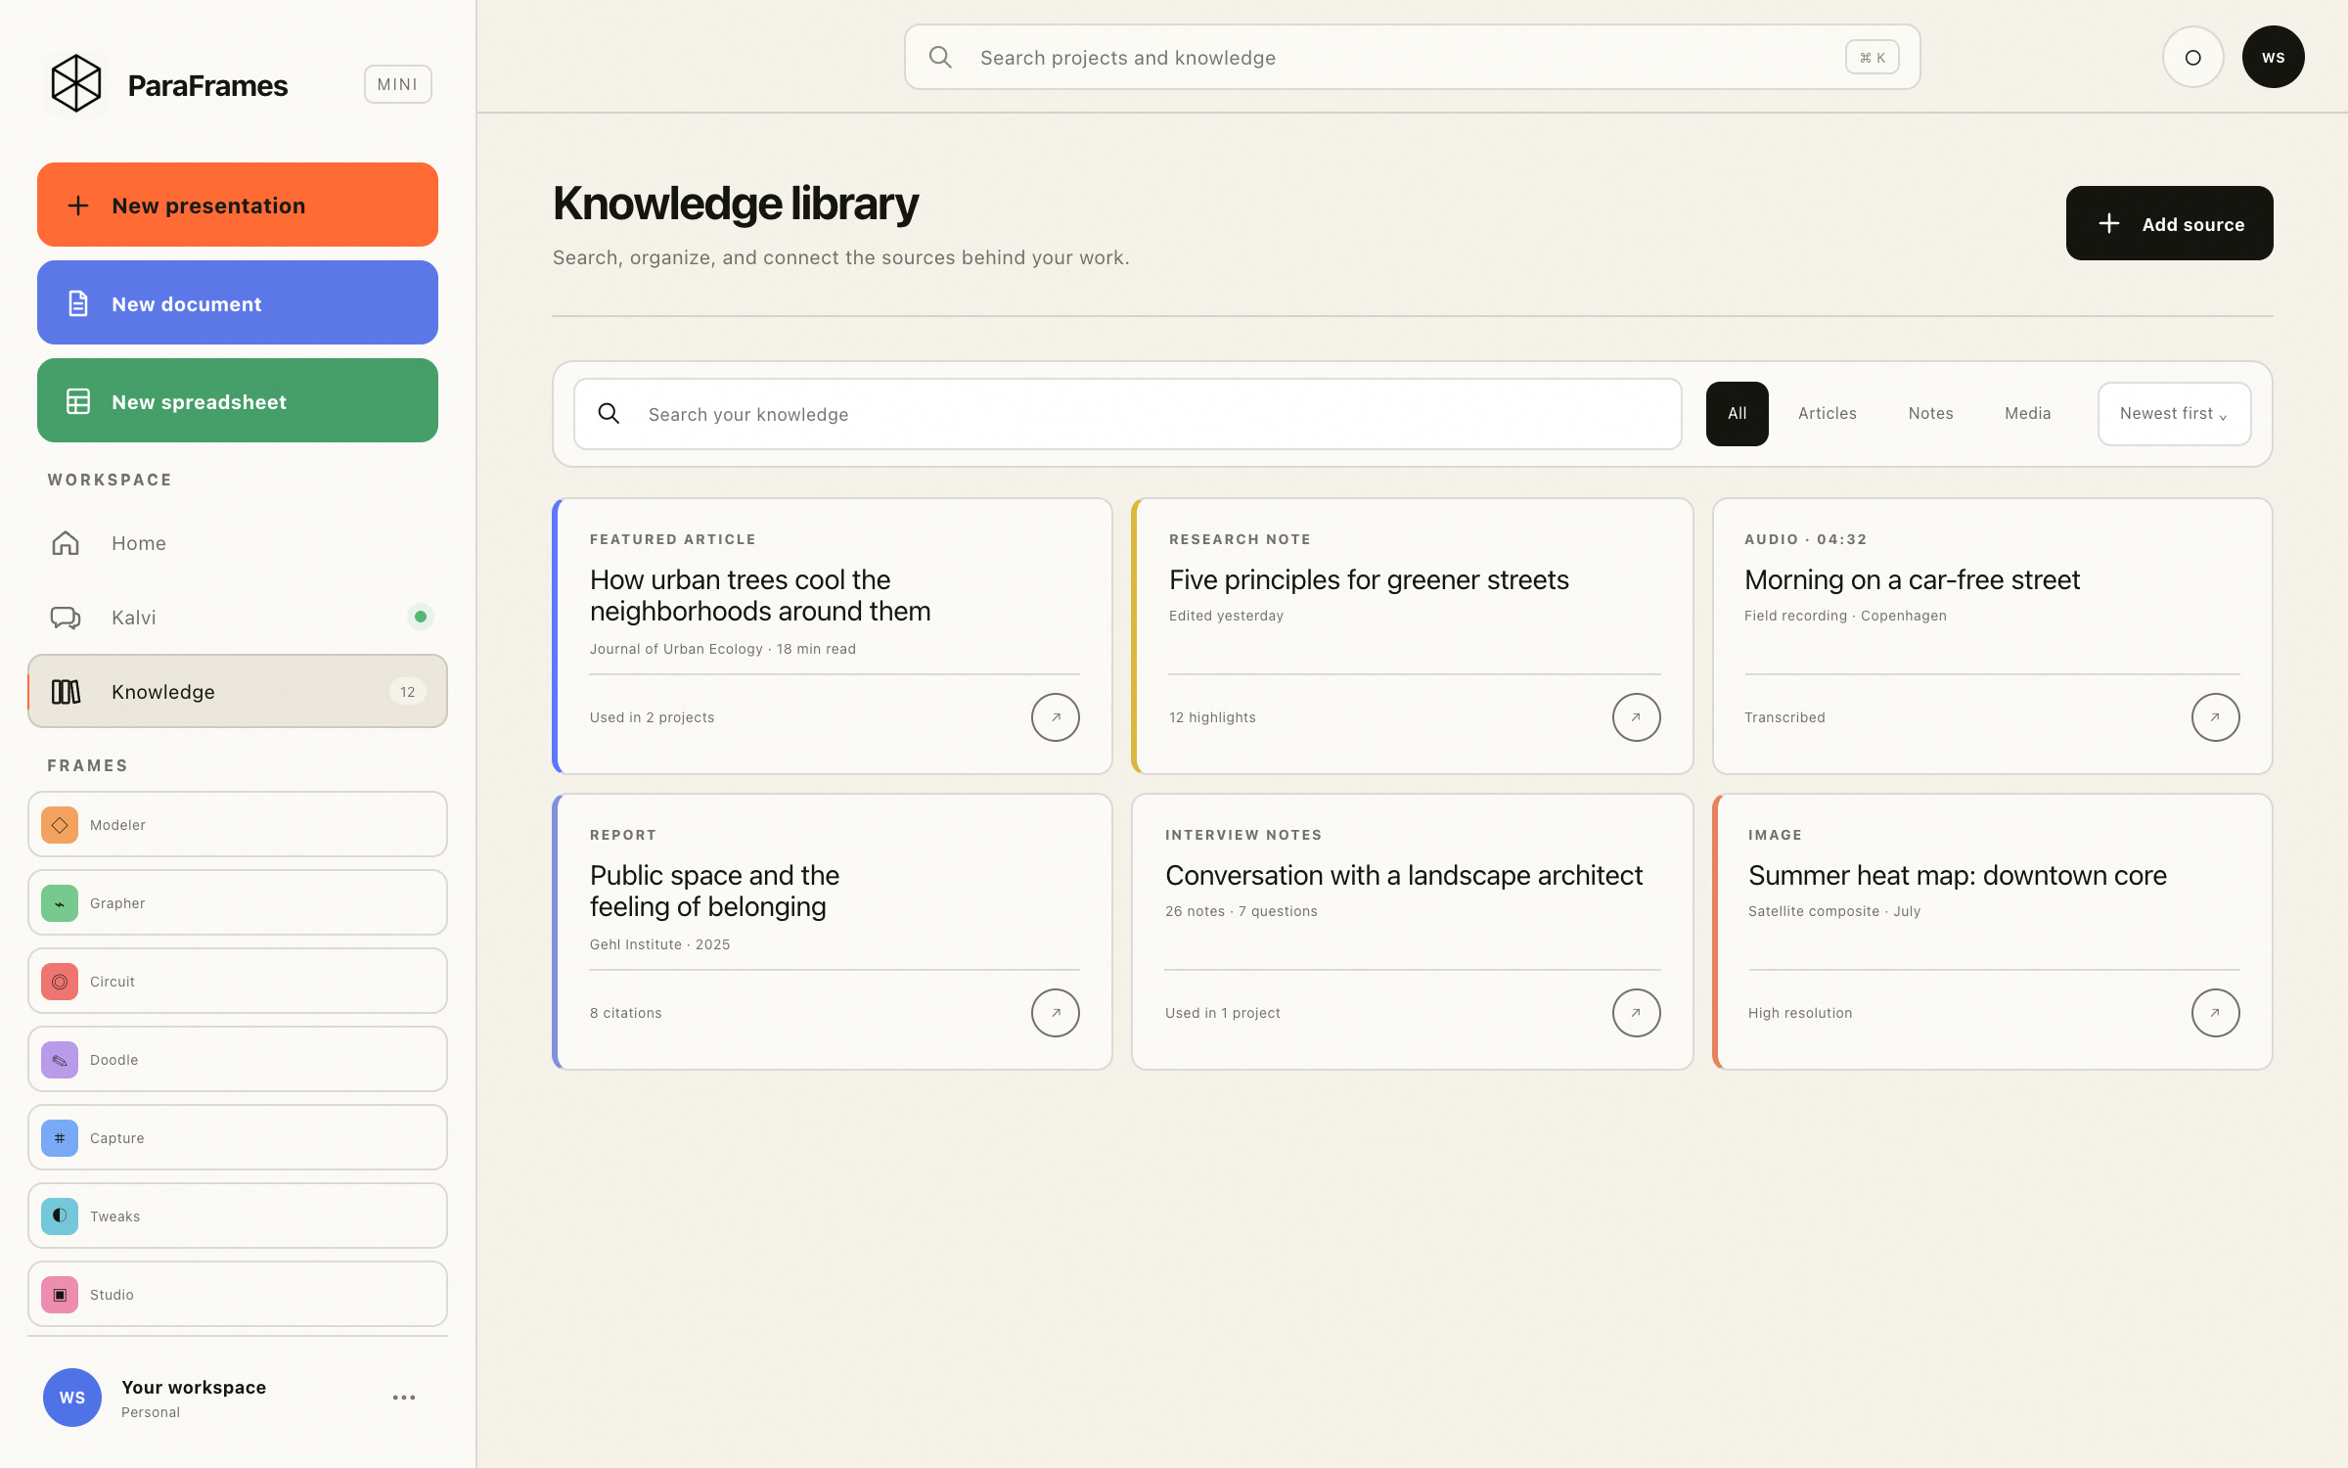The height and width of the screenshot is (1468, 2348).
Task: Create a New presentation
Action: tap(238, 205)
